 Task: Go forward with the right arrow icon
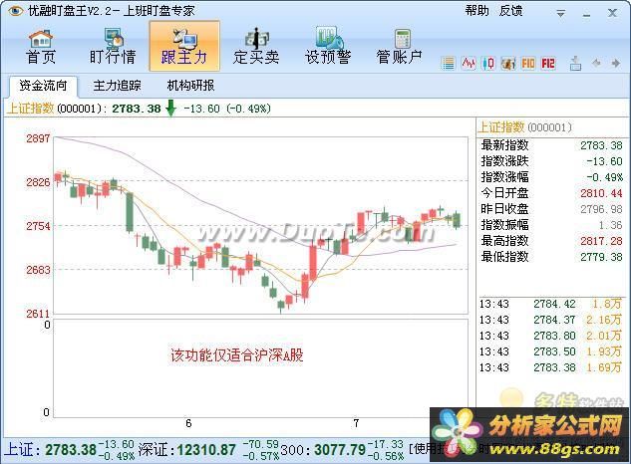click(x=615, y=63)
